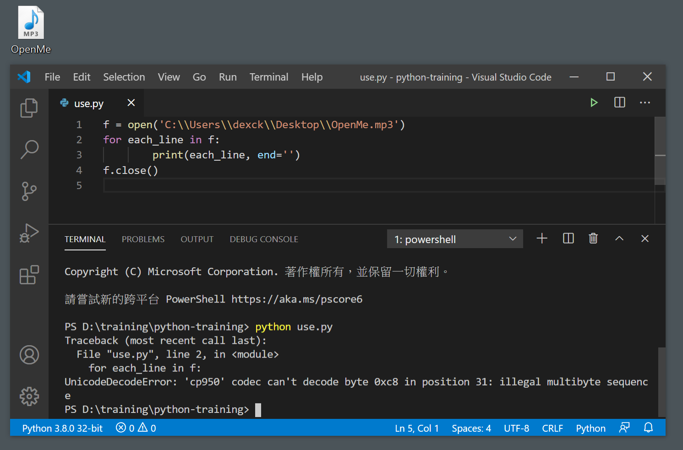Place cursor on empty line 5 in editor
The height and width of the screenshot is (450, 683).
click(x=384, y=185)
